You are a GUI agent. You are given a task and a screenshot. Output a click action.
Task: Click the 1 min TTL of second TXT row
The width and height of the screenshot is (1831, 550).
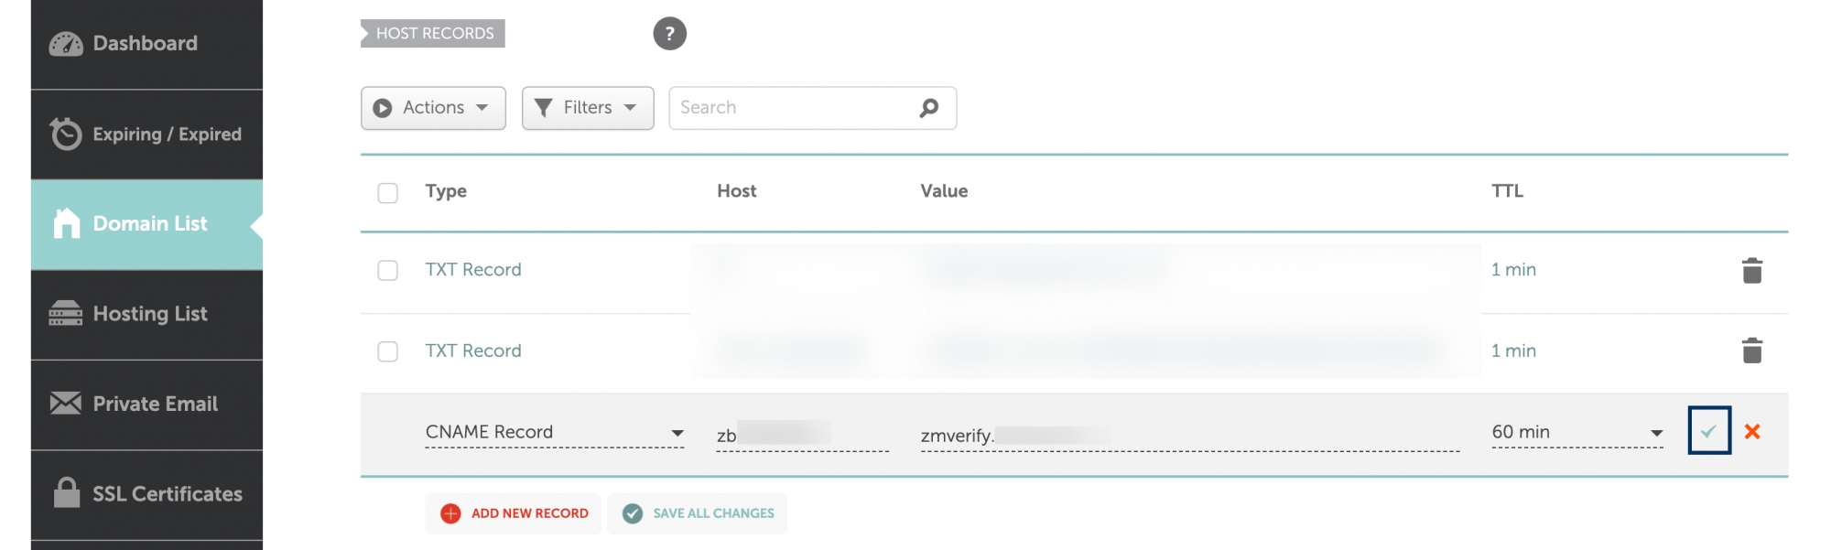click(x=1513, y=350)
